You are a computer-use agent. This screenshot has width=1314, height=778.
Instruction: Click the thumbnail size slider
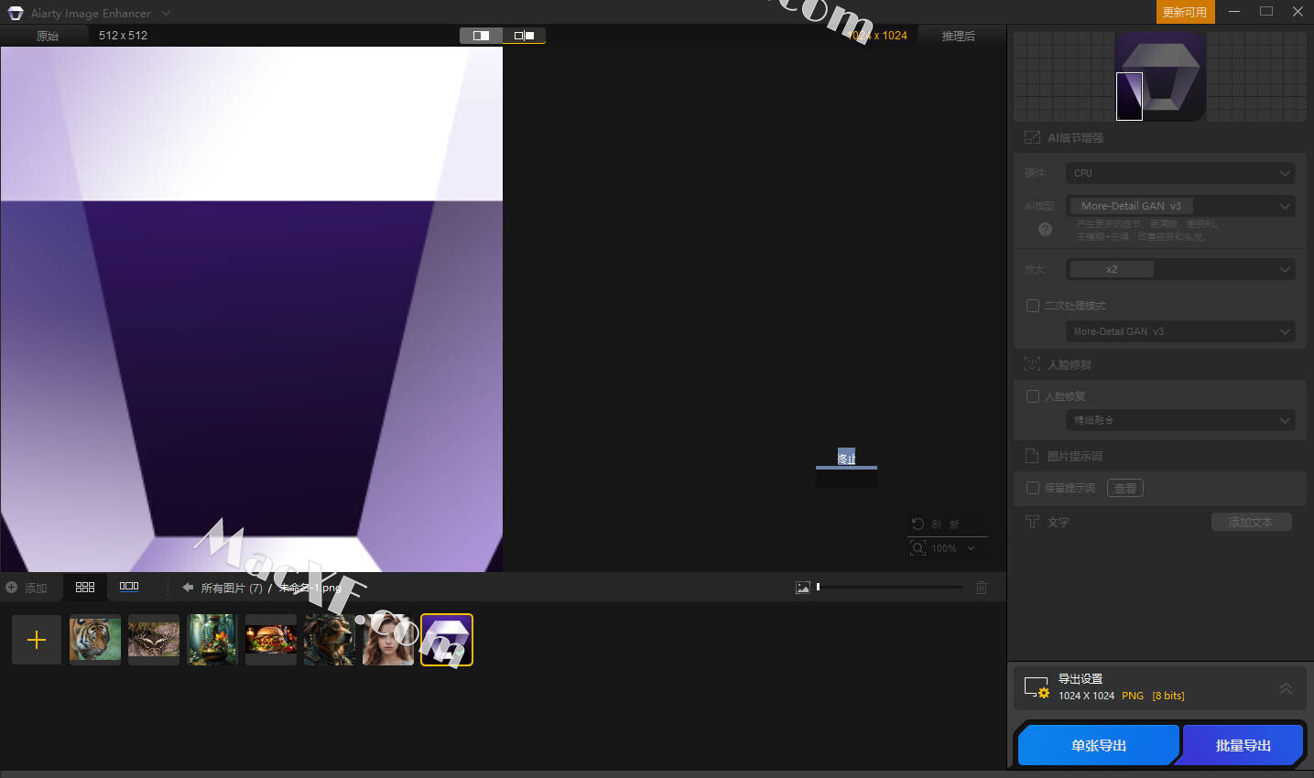point(889,588)
